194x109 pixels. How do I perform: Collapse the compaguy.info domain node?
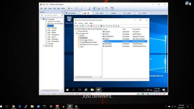tap(75, 33)
